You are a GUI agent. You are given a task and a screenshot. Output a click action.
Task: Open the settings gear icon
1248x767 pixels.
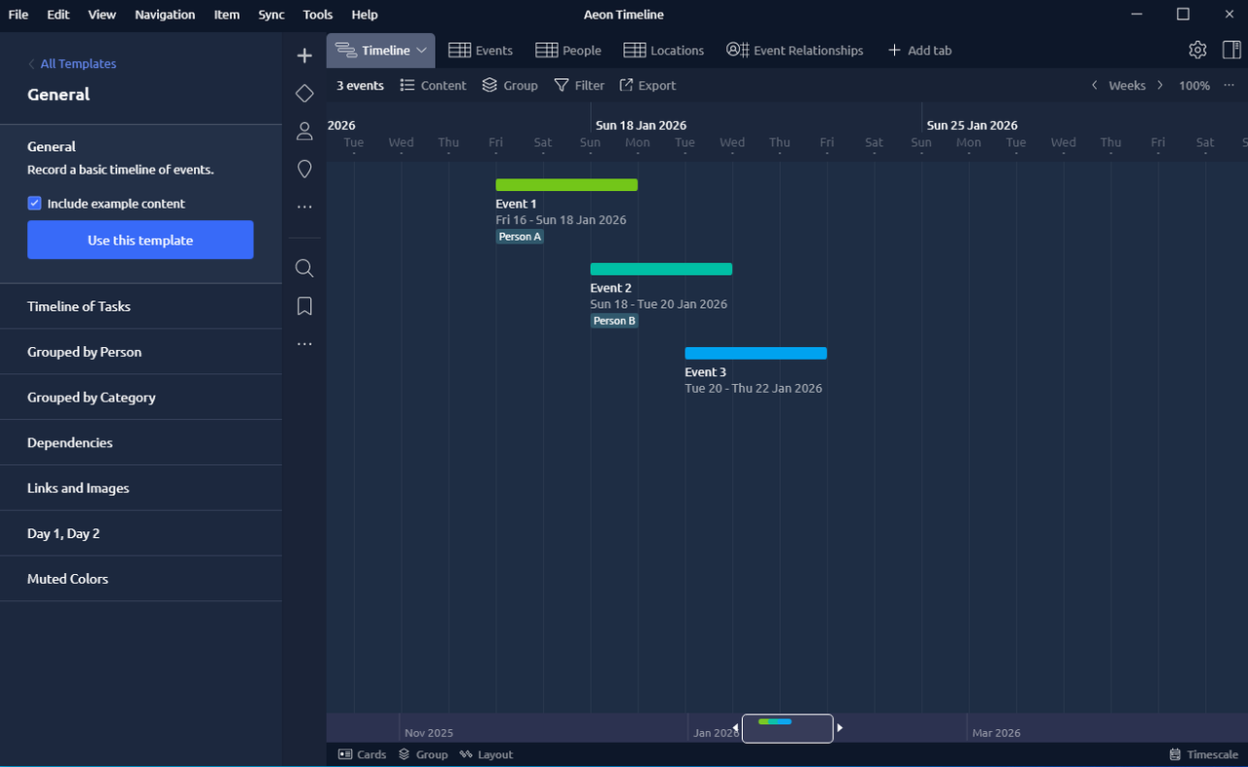tap(1197, 50)
